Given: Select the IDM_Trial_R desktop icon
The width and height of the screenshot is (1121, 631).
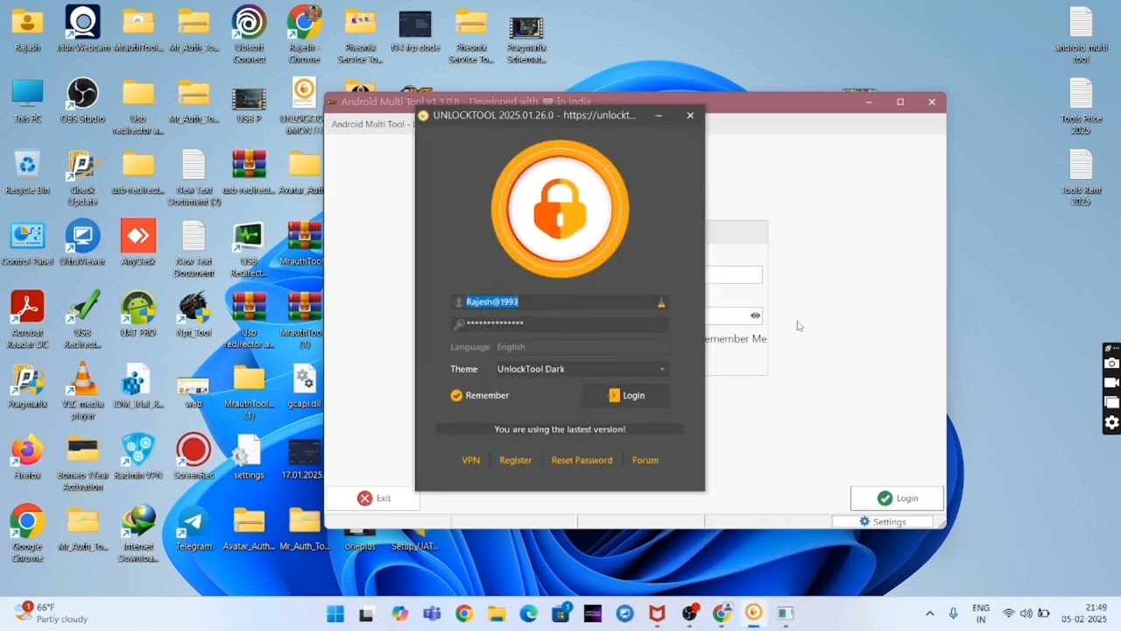Looking at the screenshot, I should pyautogui.click(x=138, y=386).
